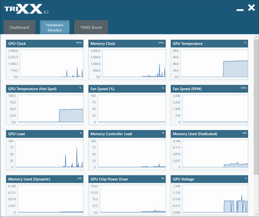
Task: Click the TRIXX logo
Action: pyautogui.click(x=23, y=9)
